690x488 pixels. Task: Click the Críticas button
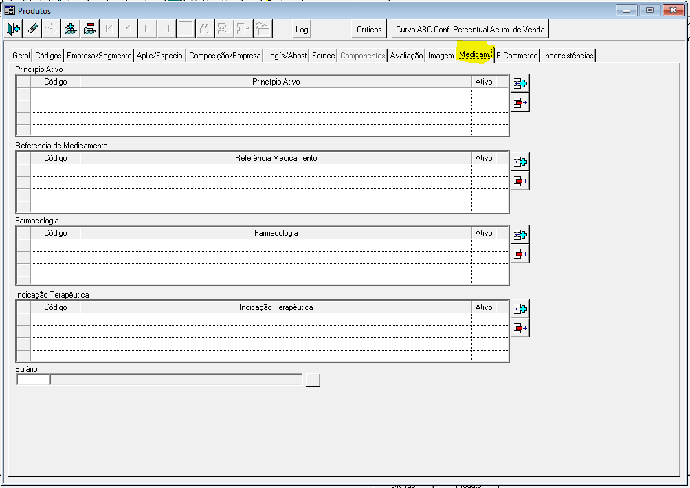click(369, 30)
